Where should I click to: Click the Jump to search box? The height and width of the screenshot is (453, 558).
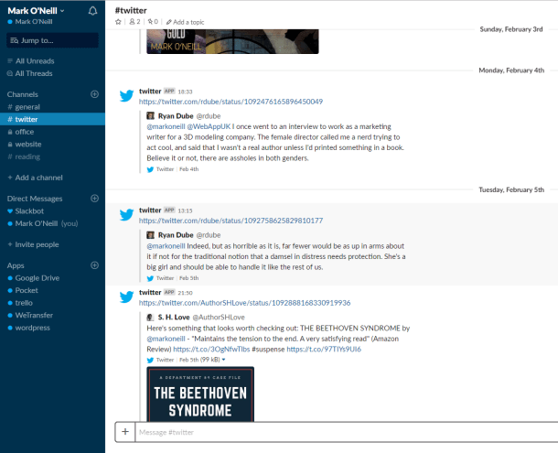(52, 40)
